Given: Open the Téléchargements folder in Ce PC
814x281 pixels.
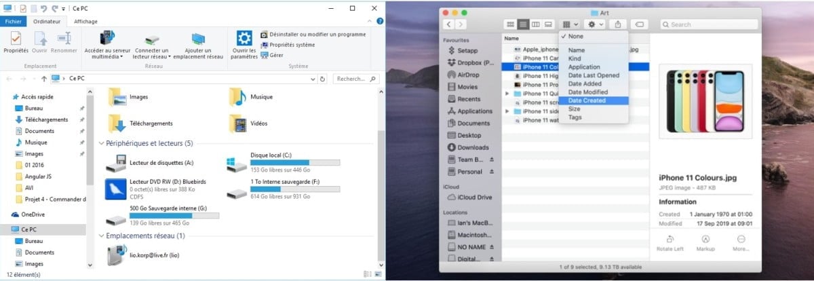Looking at the screenshot, I should click(x=140, y=124).
